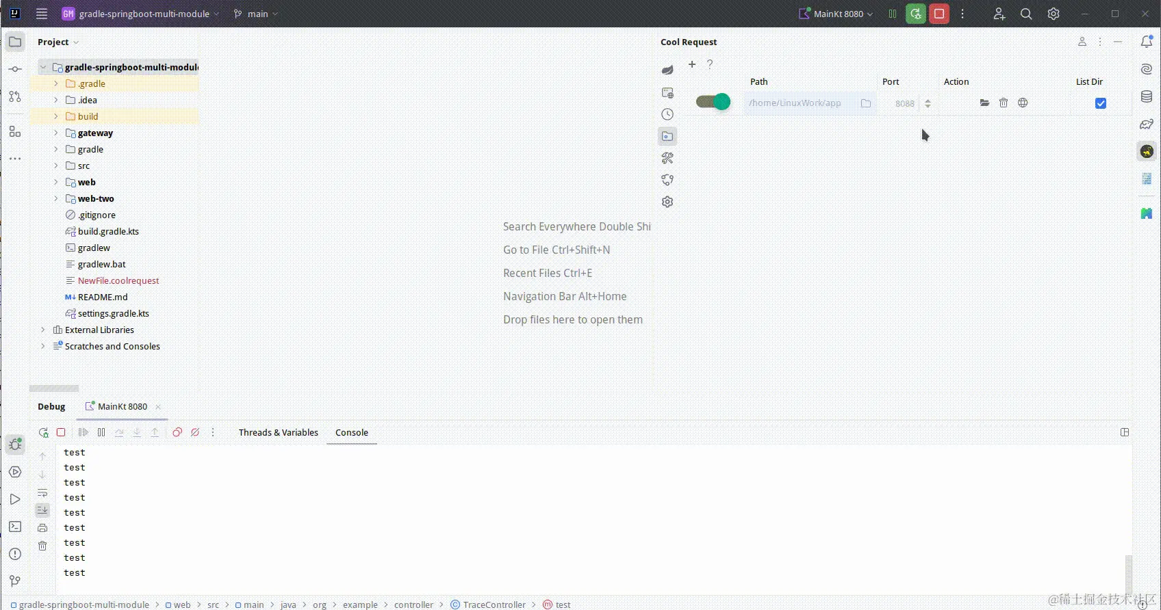Select MainKt 8080 debug session tab
Screen dimensions: 1161x610
(x=123, y=406)
